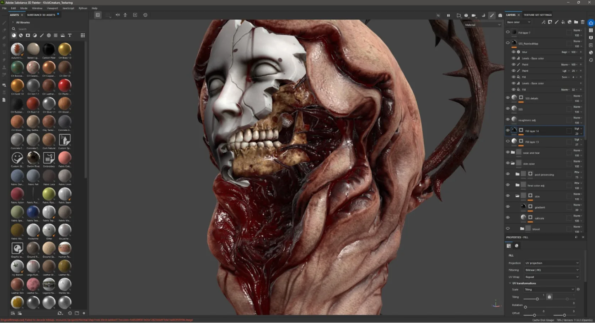Viewport: 595px width, 323px height.
Task: Click the blue export textures icon
Action: point(591,23)
